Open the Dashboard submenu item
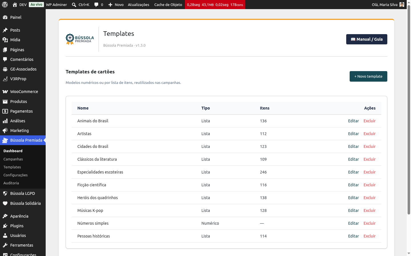 pos(13,151)
